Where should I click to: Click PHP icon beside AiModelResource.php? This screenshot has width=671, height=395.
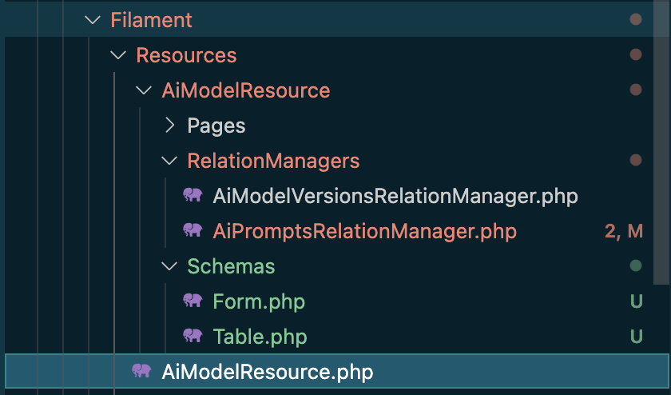[141, 372]
